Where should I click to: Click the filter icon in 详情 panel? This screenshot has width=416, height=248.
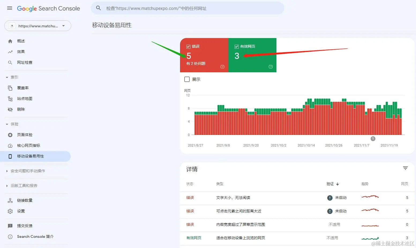pyautogui.click(x=405, y=168)
